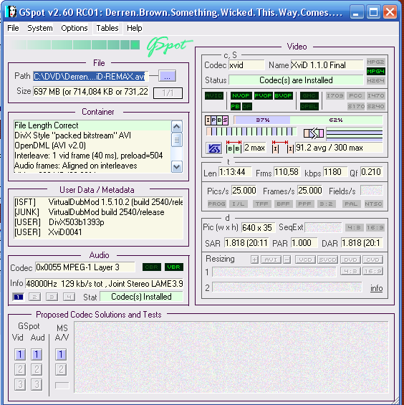Open the Help menu
The image size is (404, 405).
[134, 28]
